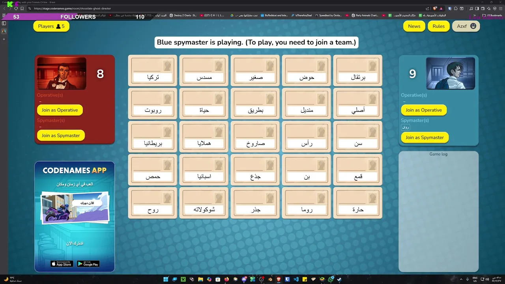This screenshot has height=284, width=505.
Task: Click the Codenames App motorcycle banner image
Action: (x=75, y=208)
